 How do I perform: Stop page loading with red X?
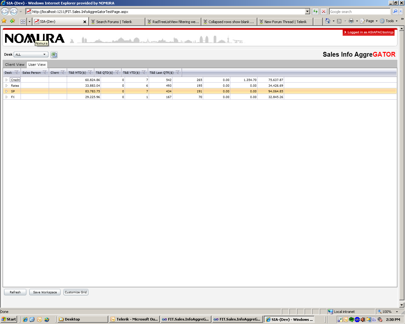click(324, 12)
